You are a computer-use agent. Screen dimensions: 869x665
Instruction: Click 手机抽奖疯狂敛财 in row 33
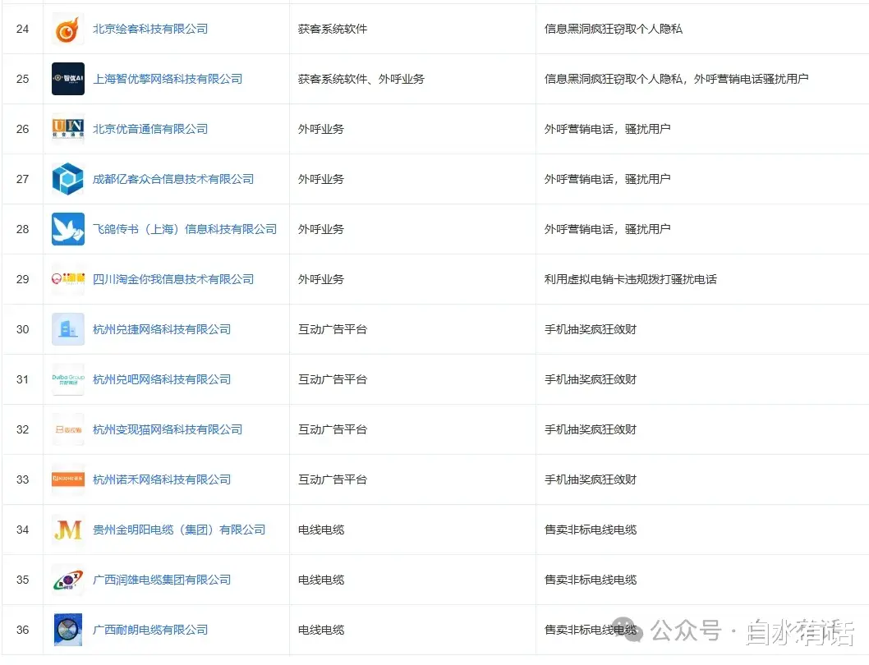pyautogui.click(x=591, y=479)
